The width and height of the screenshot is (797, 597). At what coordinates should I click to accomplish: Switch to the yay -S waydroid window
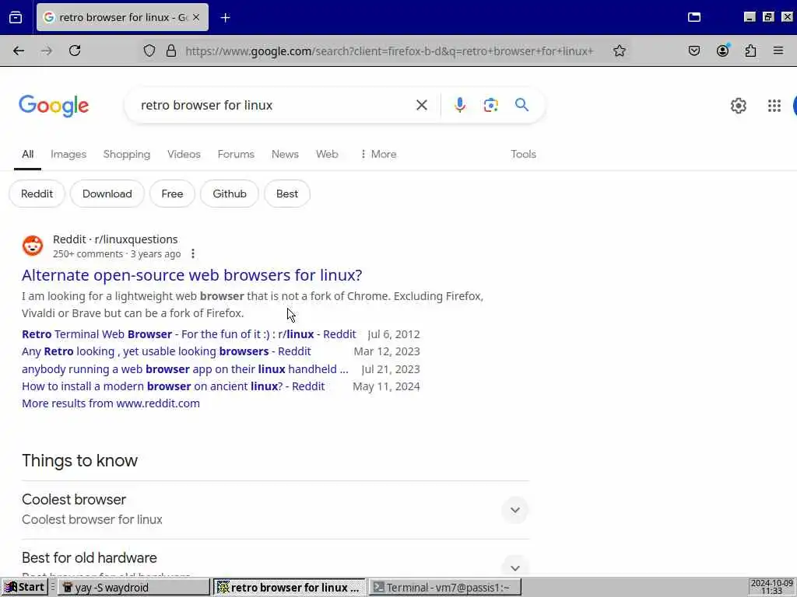point(133,588)
